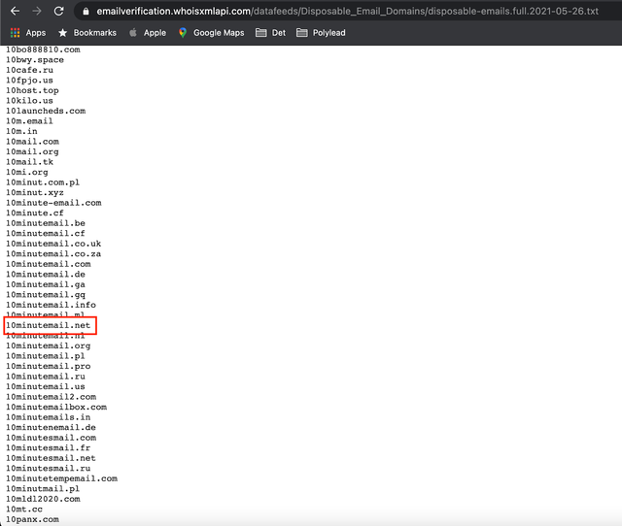The height and width of the screenshot is (526, 622).
Task: Click the padlock site security icon
Action: click(x=86, y=12)
